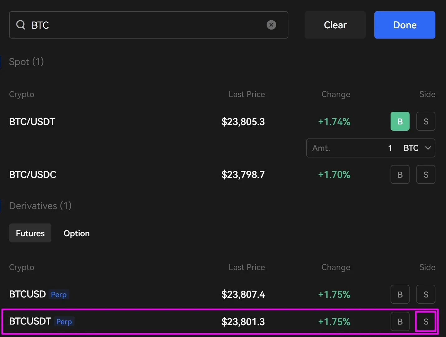Choose Buy for BTCUSD Perp
Viewport: 446px width, 337px height.
(x=400, y=294)
